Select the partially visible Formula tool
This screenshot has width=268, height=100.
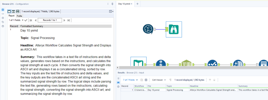pos(263,63)
